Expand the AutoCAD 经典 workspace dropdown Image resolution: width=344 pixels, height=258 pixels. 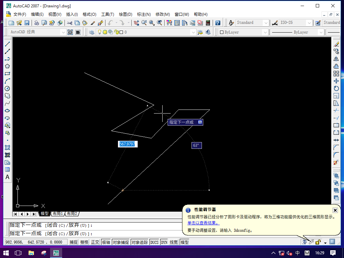pos(63,32)
